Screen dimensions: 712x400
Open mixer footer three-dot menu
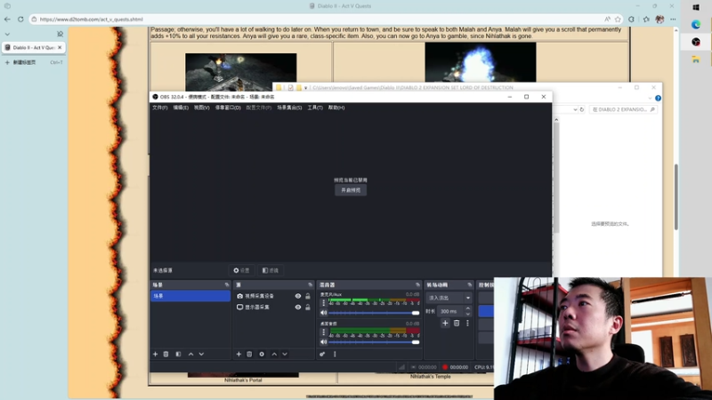click(336, 354)
